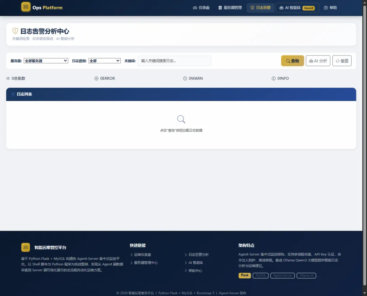Click the Qwen2 badge in navbar
Image resolution: width=367 pixels, height=296 pixels.
pos(309,8)
